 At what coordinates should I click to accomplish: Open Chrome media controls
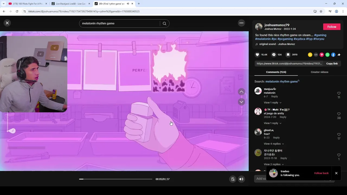click(330, 11)
